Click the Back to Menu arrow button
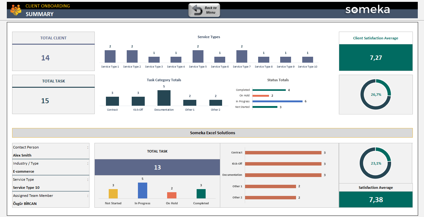Image resolution: width=424 pixels, height=217 pixels. tap(204, 10)
